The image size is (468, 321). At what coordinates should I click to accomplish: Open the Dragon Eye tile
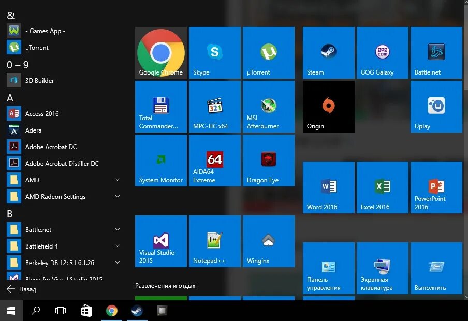(269, 160)
